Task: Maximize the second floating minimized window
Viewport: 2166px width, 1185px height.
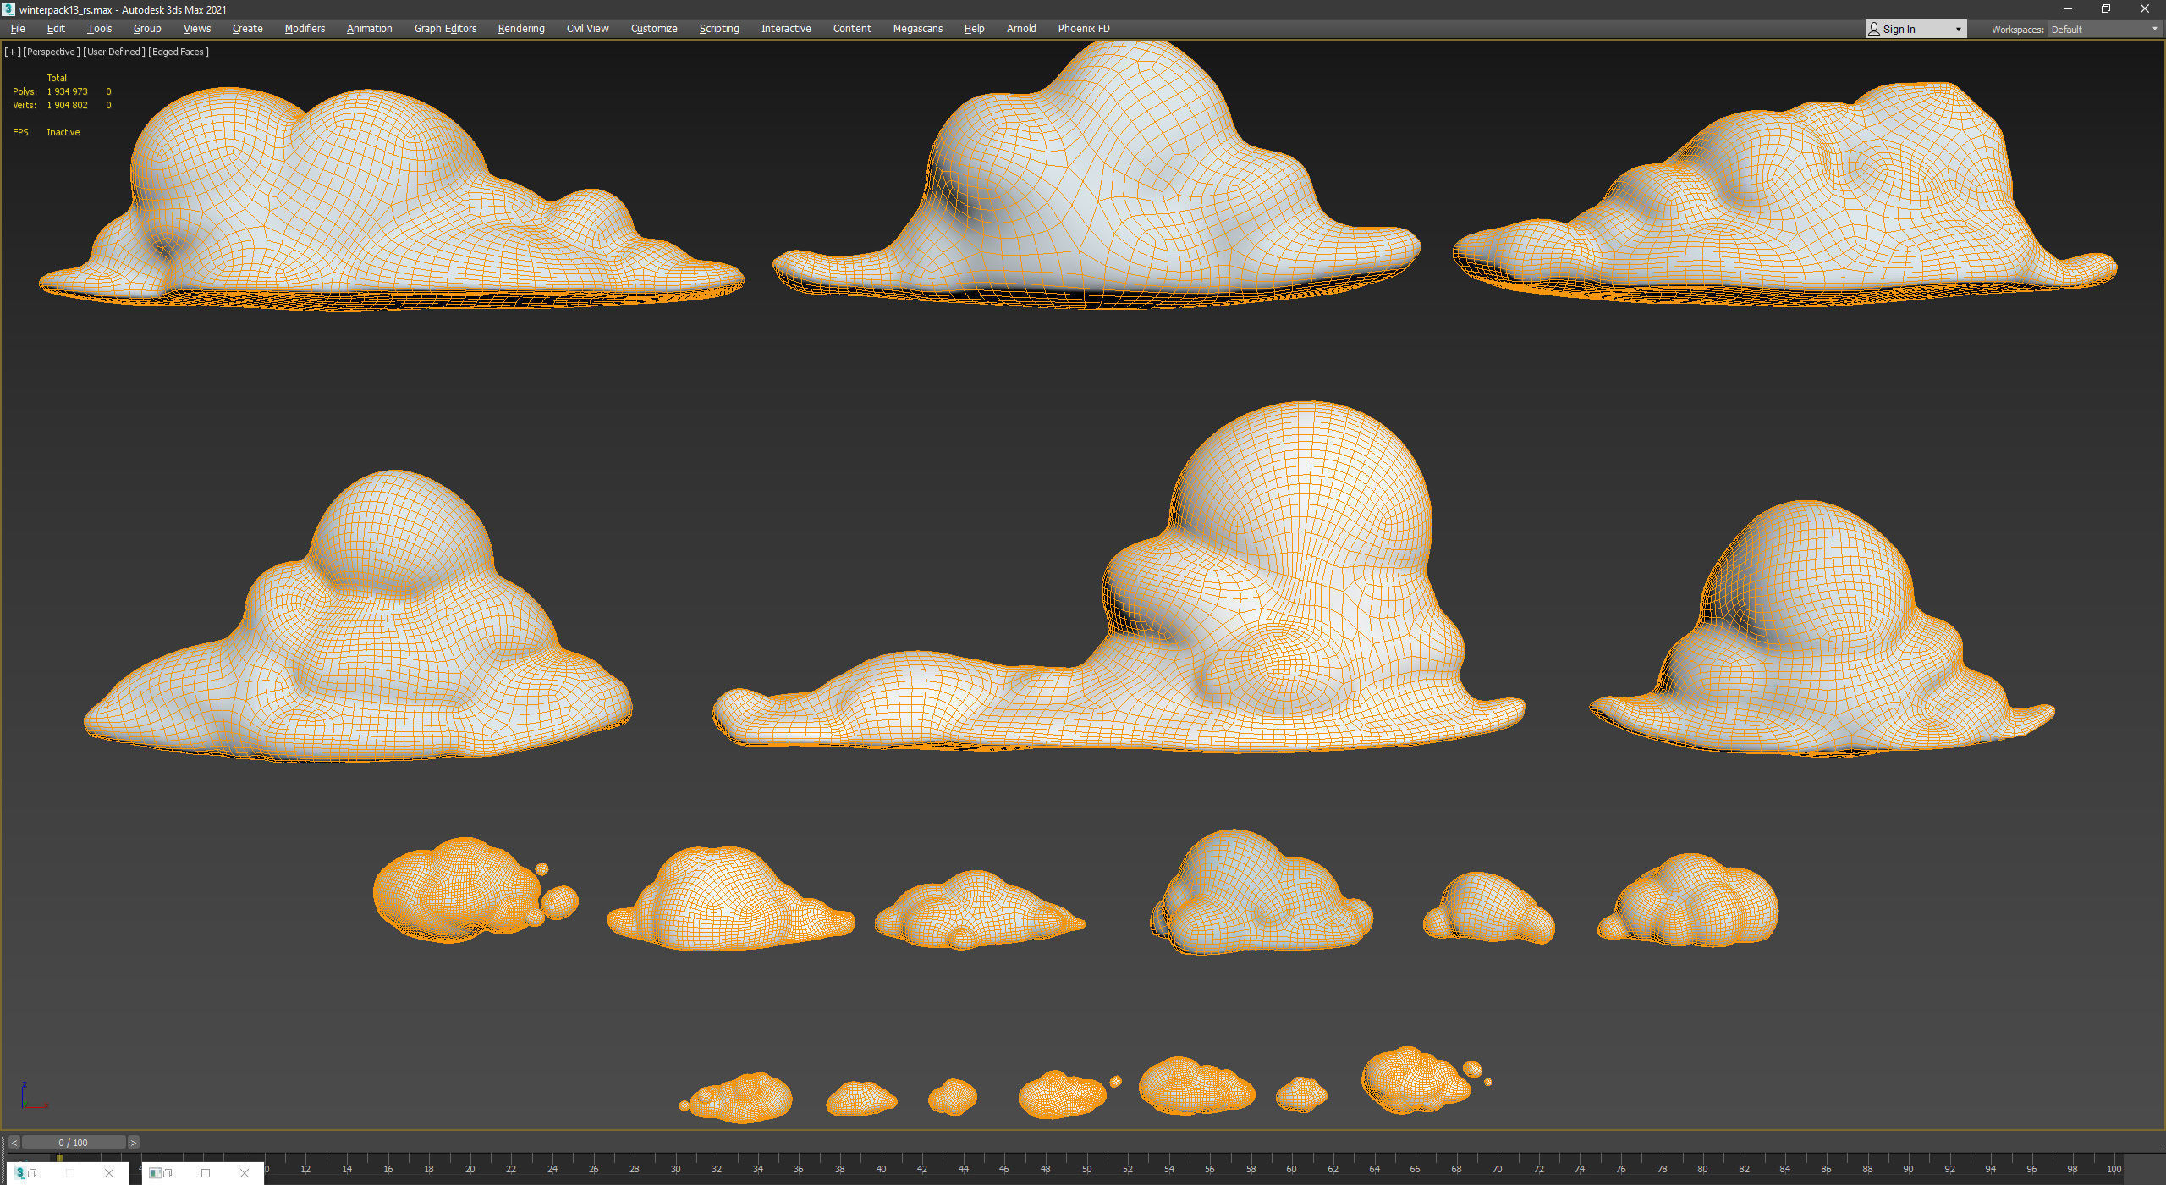Action: point(206,1173)
